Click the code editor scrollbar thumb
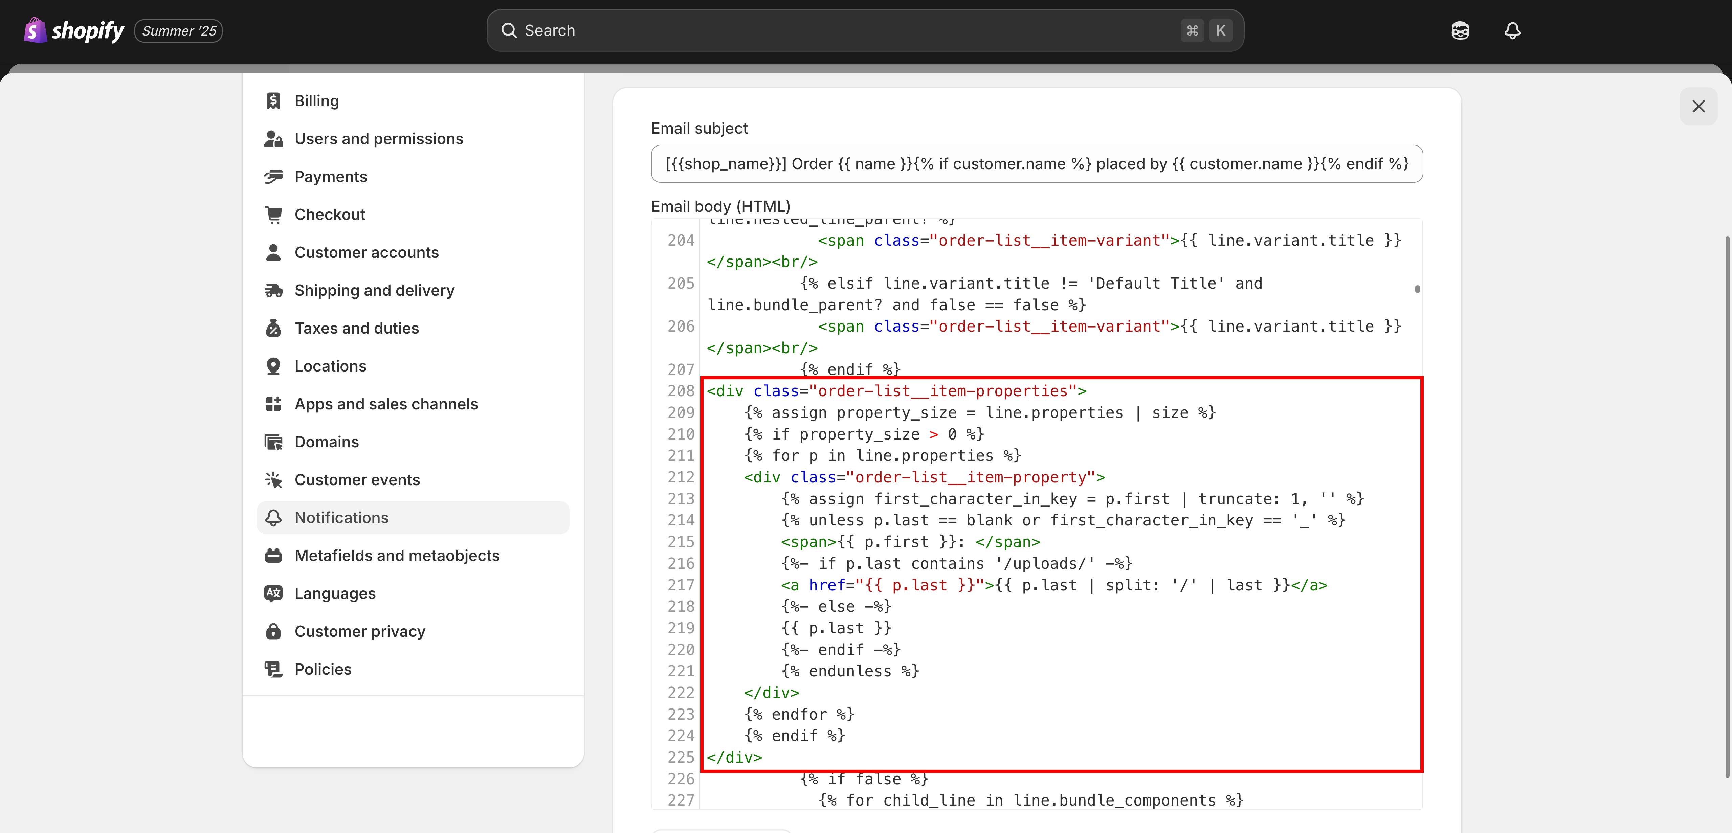Viewport: 1732px width, 833px height. click(x=1417, y=289)
